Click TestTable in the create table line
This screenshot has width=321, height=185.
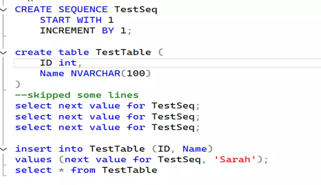pyautogui.click(x=123, y=52)
